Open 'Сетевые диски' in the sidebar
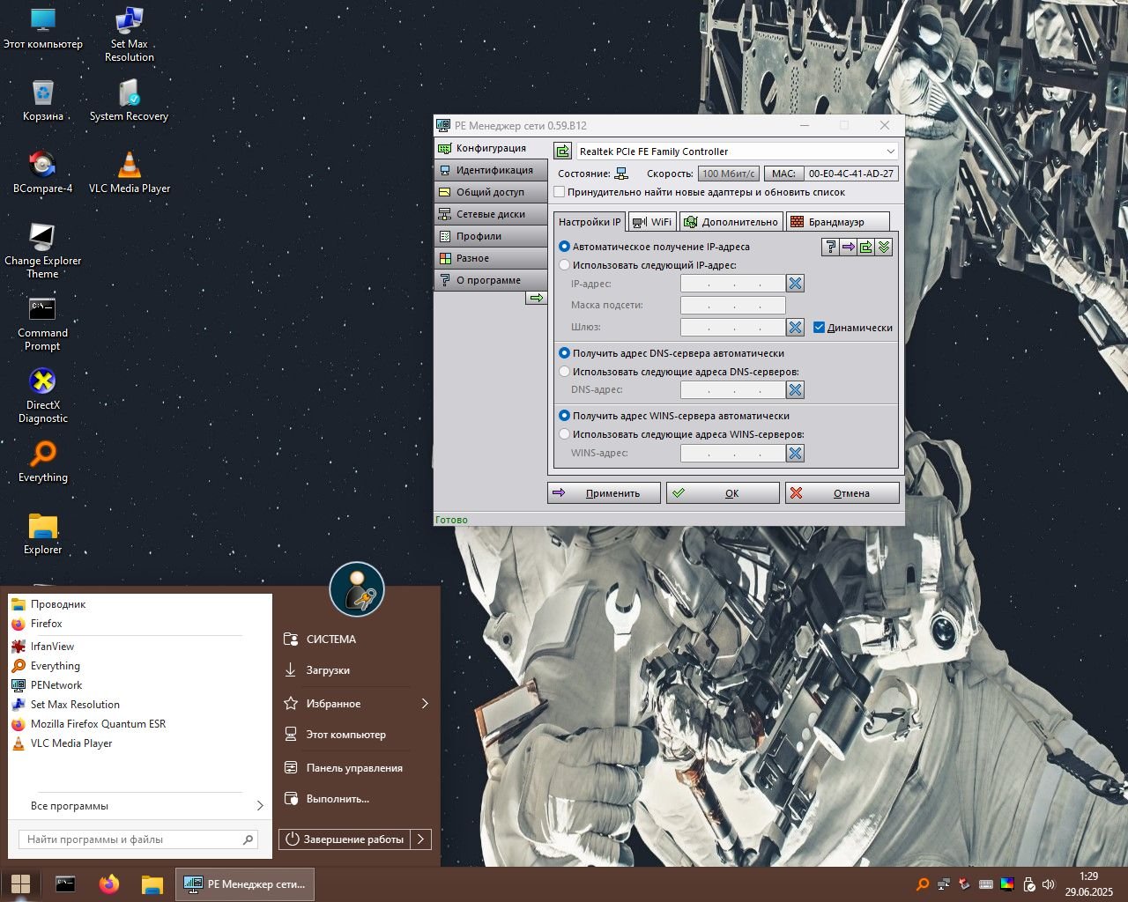Screen dimensions: 1128x902 tap(490, 214)
